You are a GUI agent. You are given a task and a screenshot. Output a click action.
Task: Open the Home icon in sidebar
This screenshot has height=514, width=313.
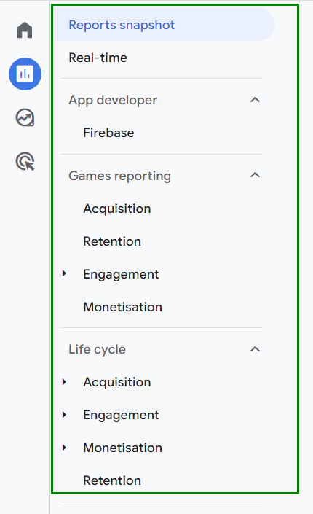(x=25, y=30)
